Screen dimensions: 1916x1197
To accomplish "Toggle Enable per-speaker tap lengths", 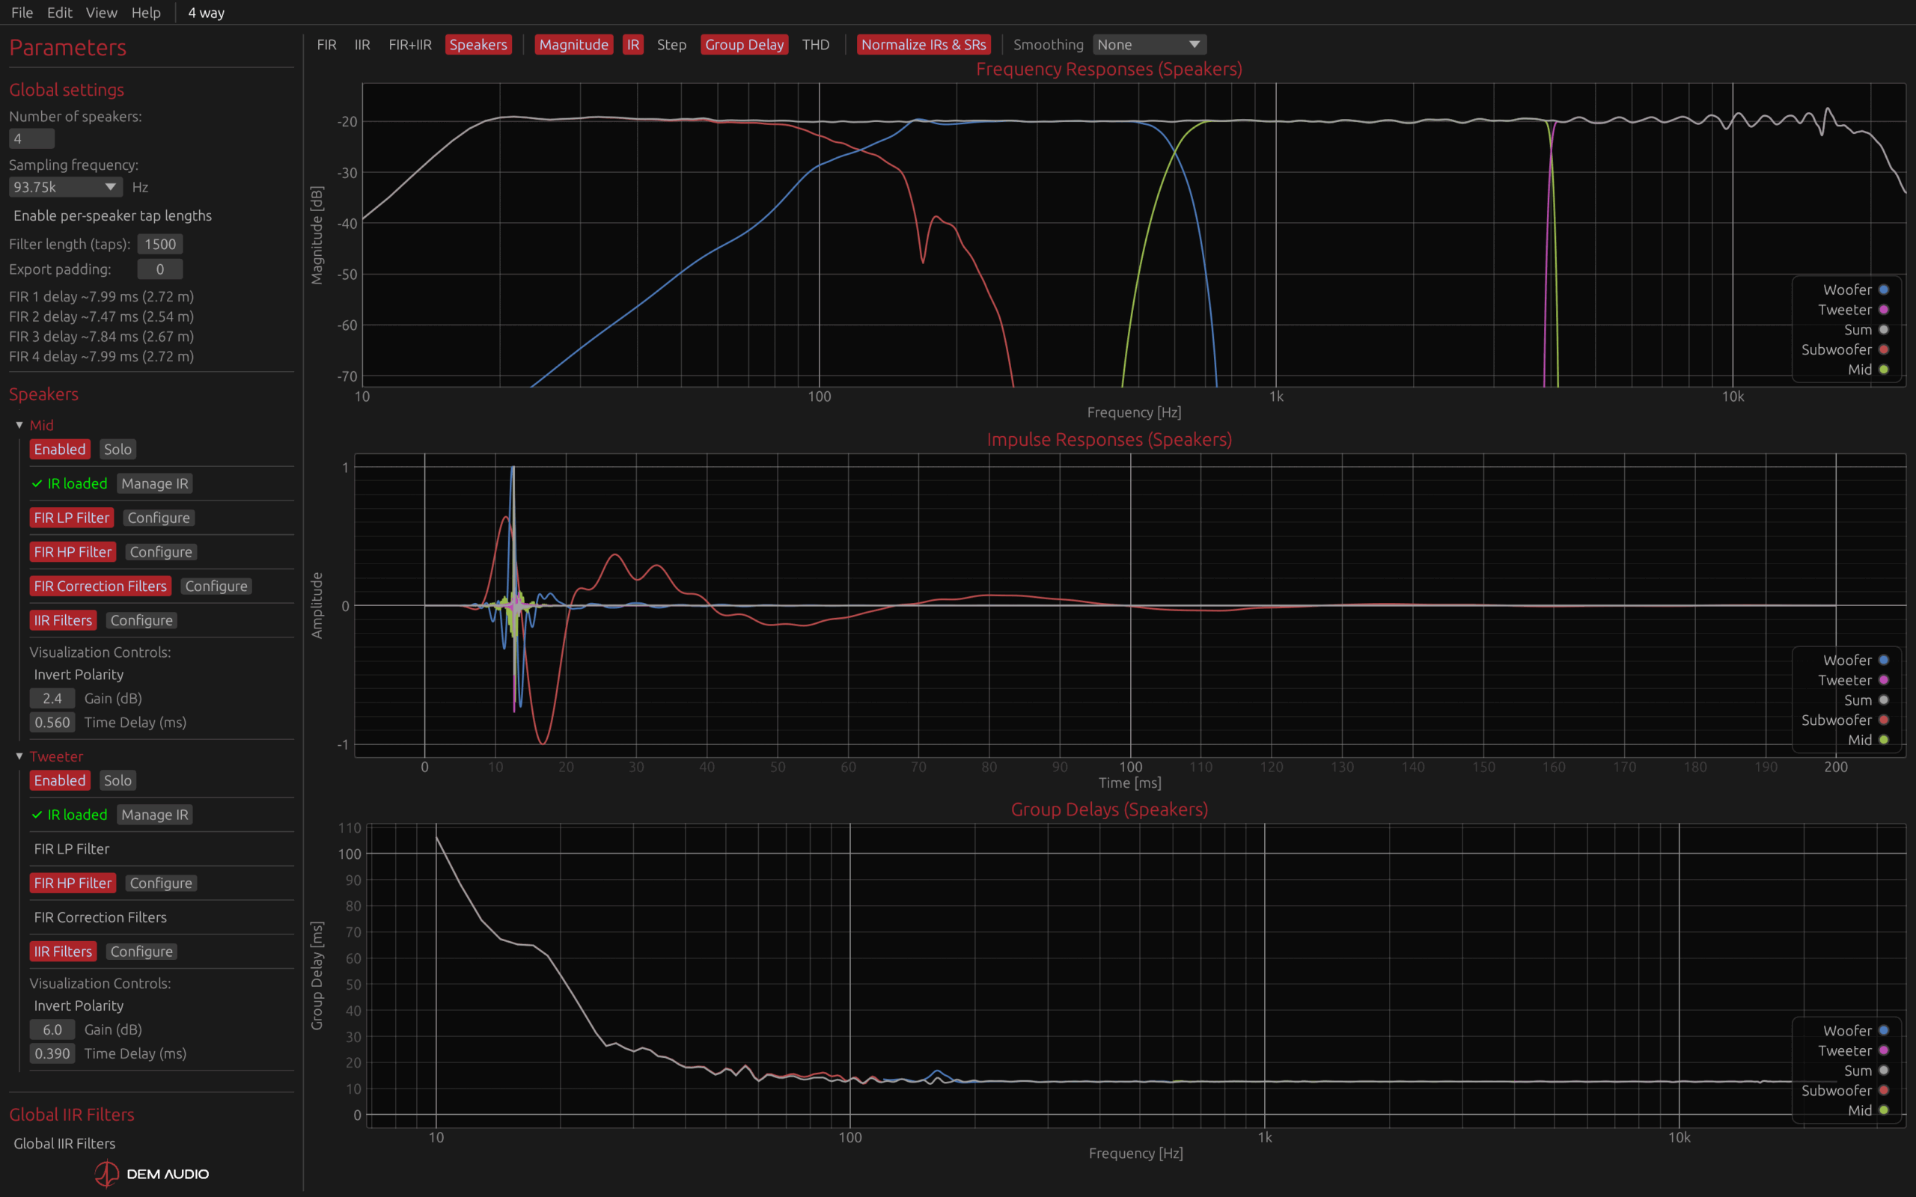I will click(x=112, y=216).
